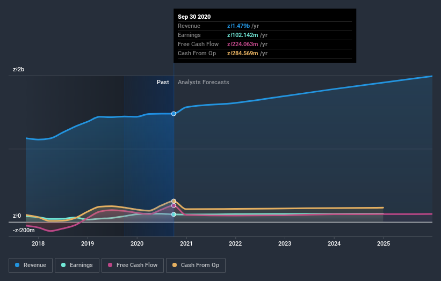Click the blue Revenue legend dot
The image size is (441, 281).
click(17, 265)
